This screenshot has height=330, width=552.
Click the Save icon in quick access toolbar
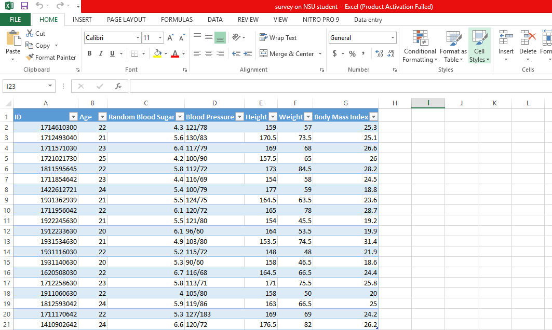click(24, 6)
